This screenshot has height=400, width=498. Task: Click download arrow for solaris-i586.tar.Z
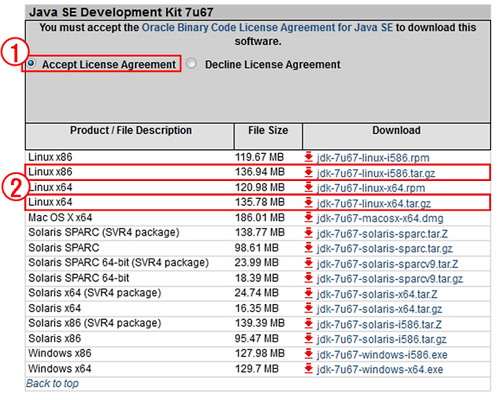coord(308,324)
